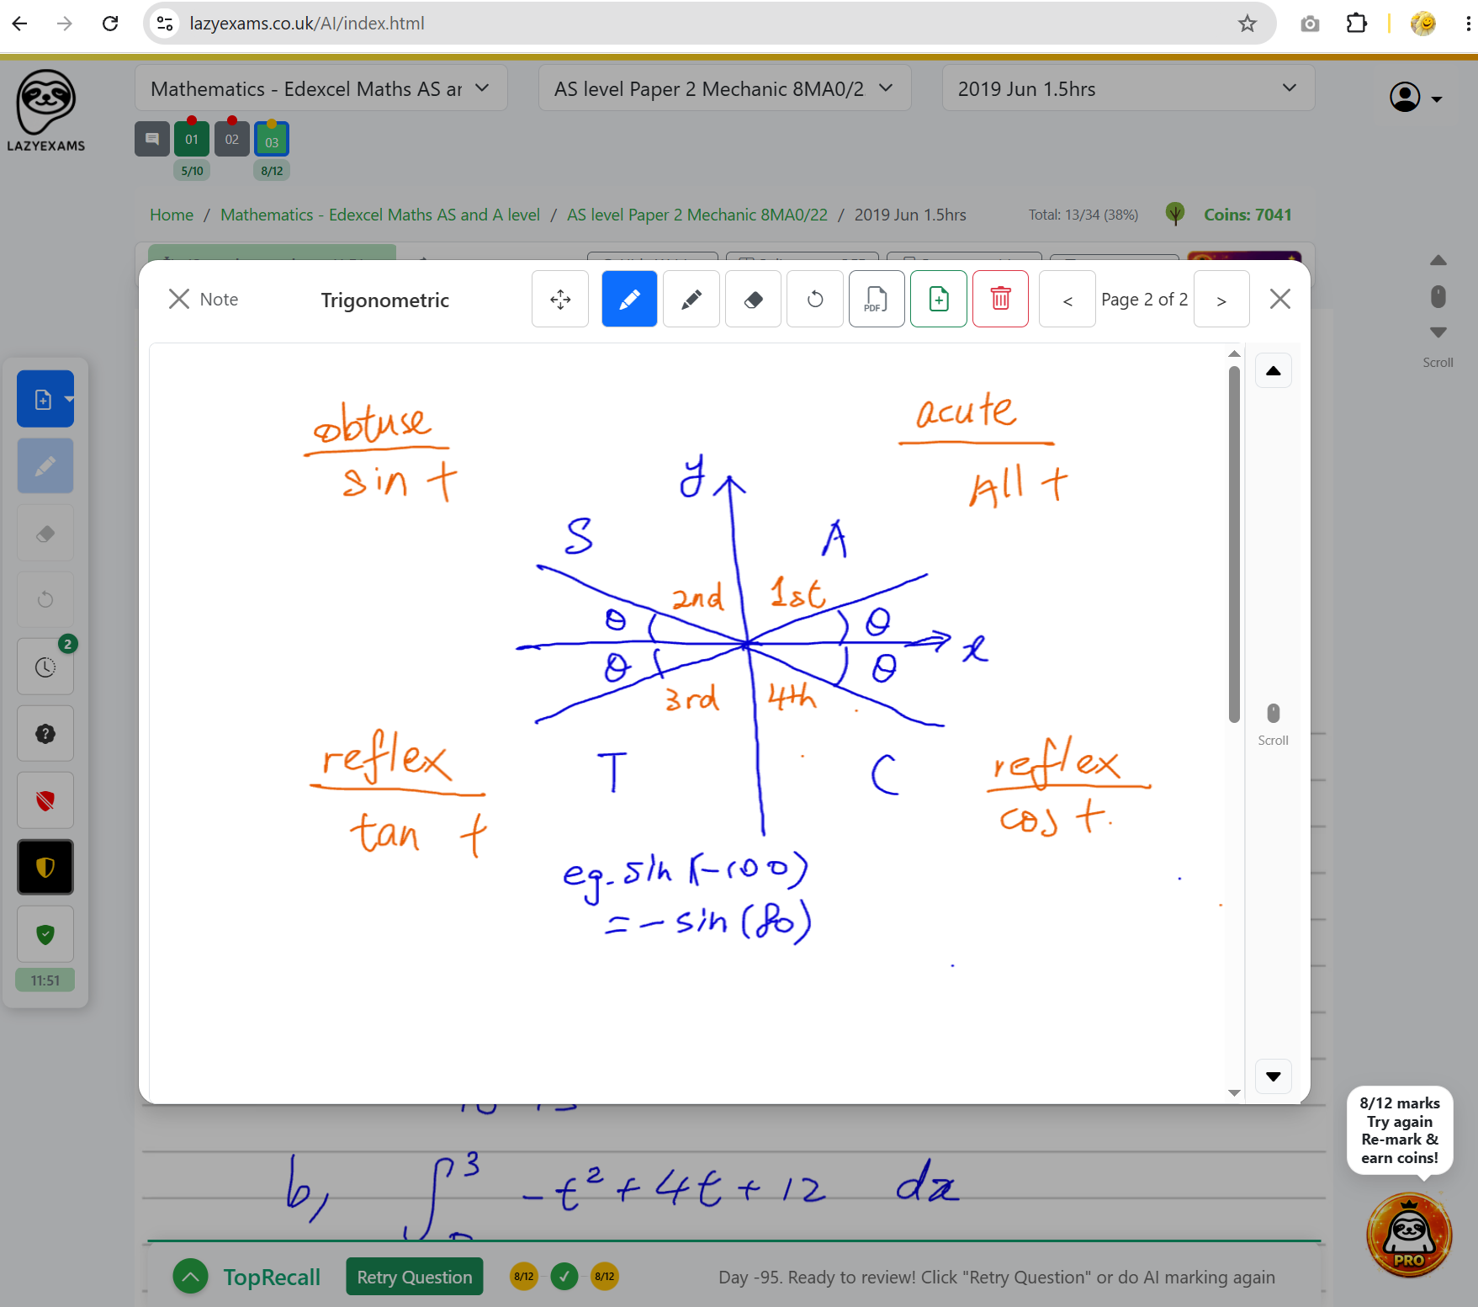The height and width of the screenshot is (1307, 1478).
Task: Bookmark this page with star icon
Action: (x=1248, y=24)
